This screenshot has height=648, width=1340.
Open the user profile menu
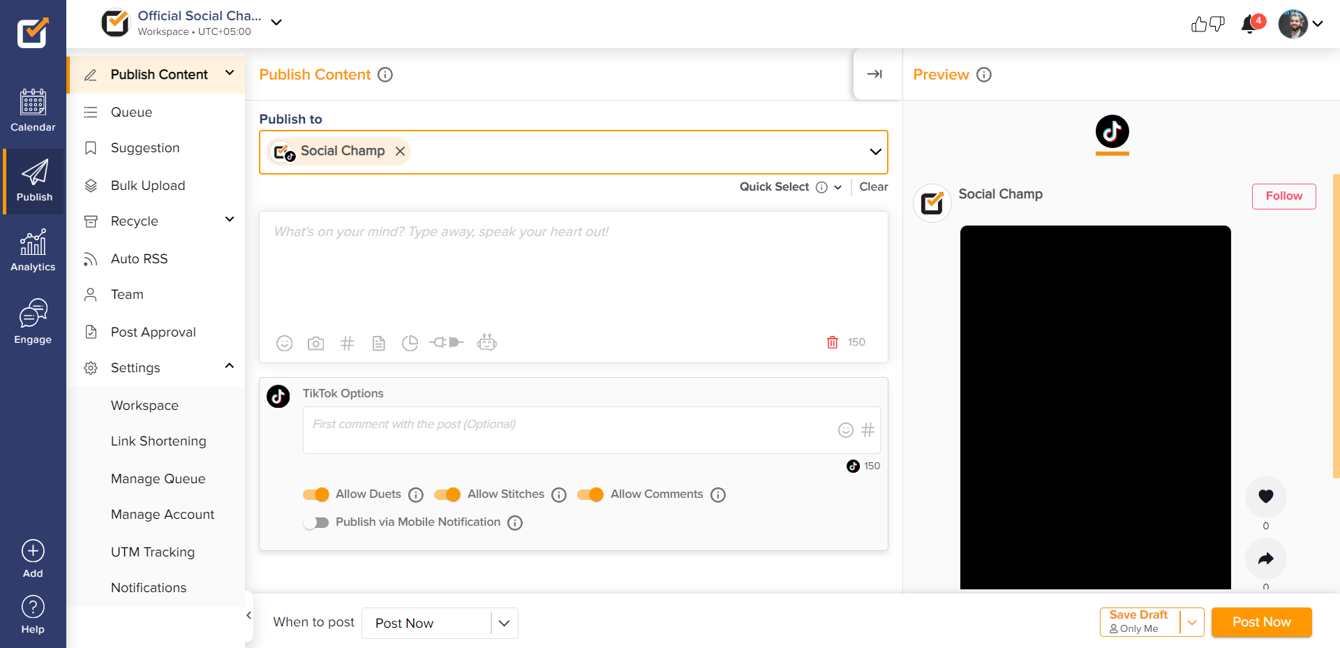pos(1301,24)
